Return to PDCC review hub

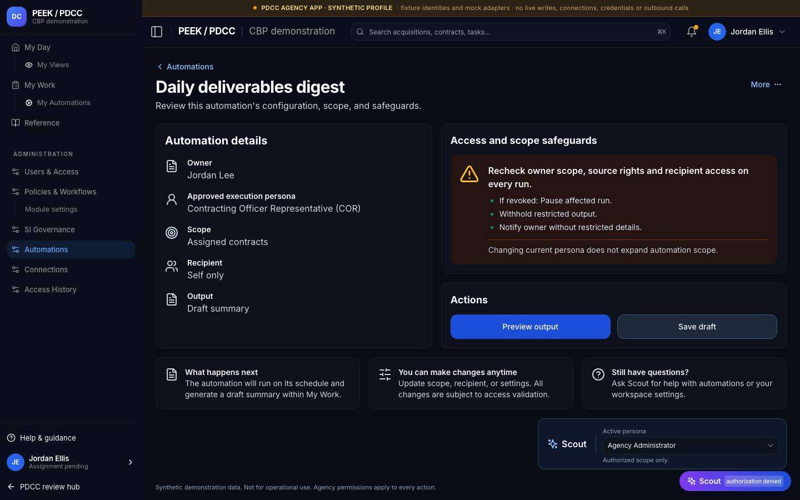(x=44, y=487)
